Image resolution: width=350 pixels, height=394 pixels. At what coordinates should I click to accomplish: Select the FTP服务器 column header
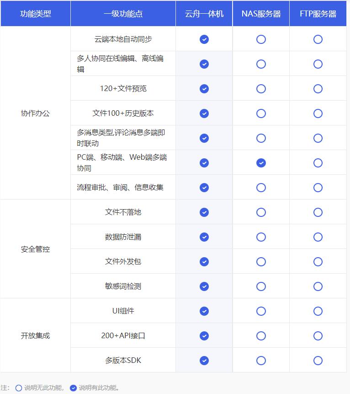coord(318,14)
